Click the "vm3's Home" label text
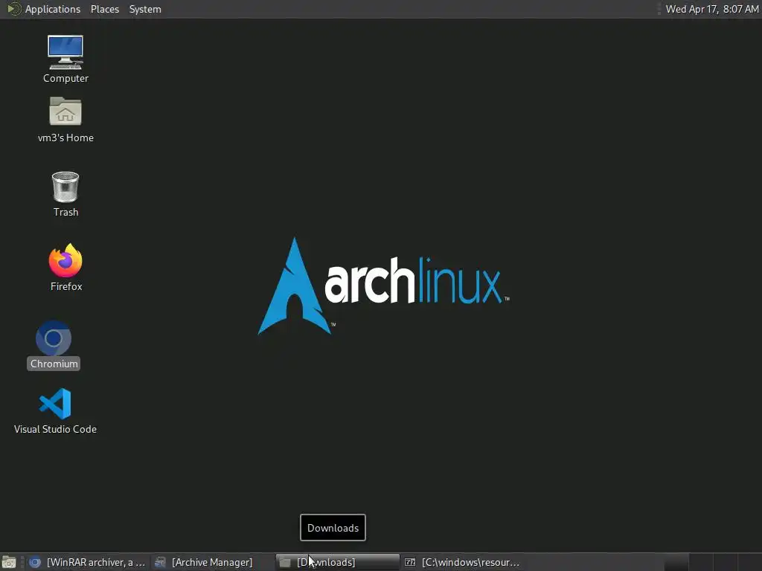The width and height of the screenshot is (762, 571). 65,138
